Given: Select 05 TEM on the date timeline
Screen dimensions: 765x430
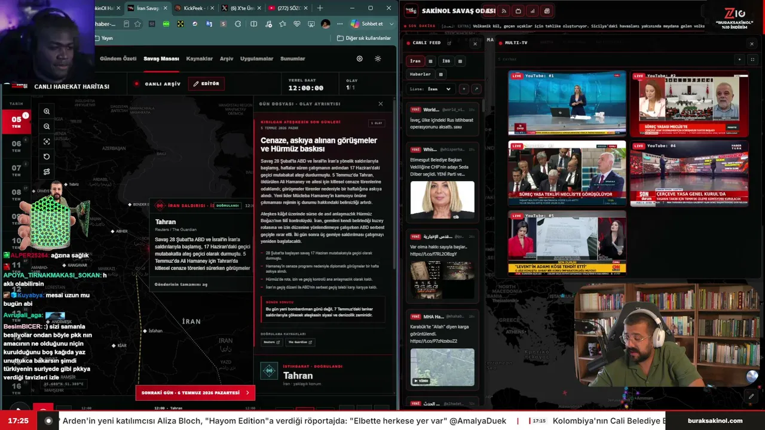Looking at the screenshot, I should point(17,122).
